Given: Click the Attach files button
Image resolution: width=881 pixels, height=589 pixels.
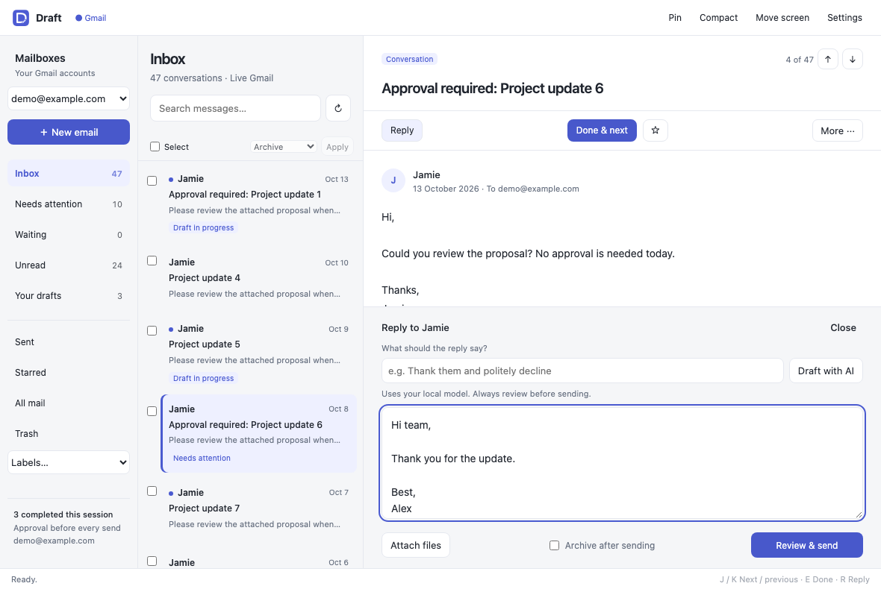Looking at the screenshot, I should click(416, 545).
